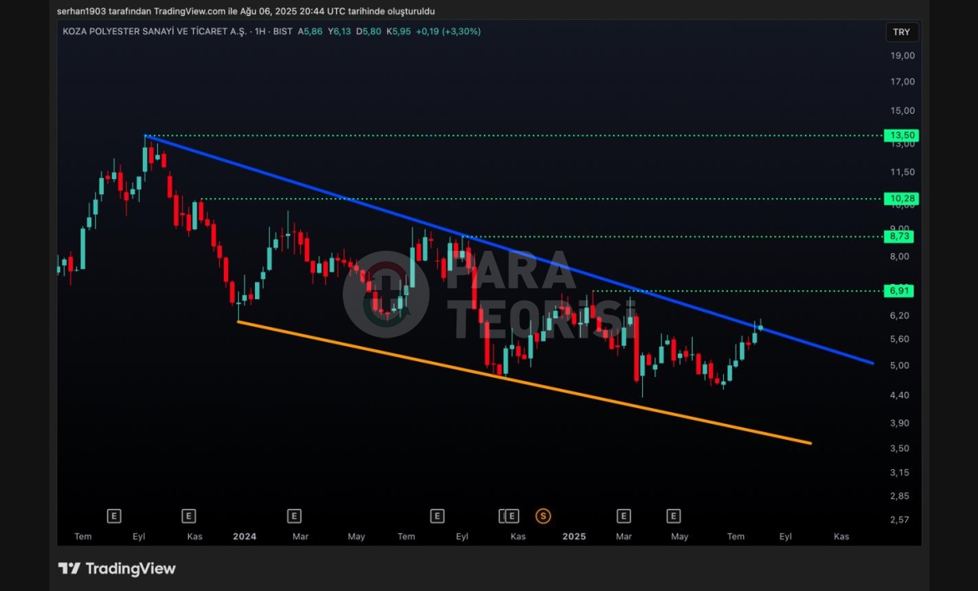Click the earnings E marker above Mar 2024
The height and width of the screenshot is (591, 978).
(x=294, y=516)
